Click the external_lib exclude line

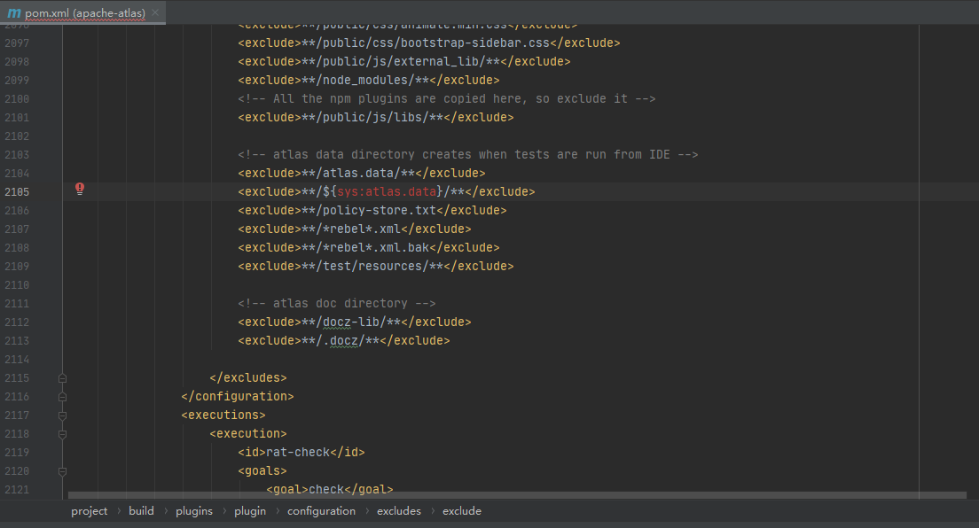(x=404, y=62)
